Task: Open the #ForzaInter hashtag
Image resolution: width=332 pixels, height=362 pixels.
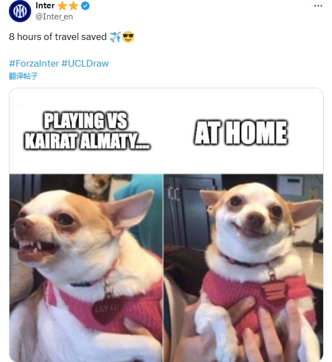Action: (x=34, y=63)
